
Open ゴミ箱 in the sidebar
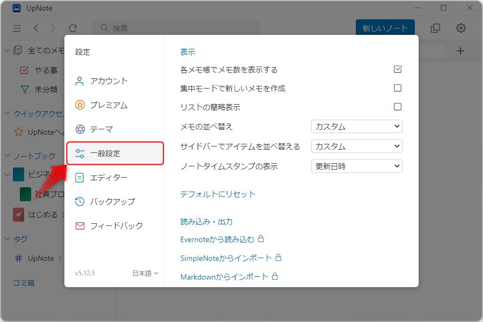coord(24,283)
